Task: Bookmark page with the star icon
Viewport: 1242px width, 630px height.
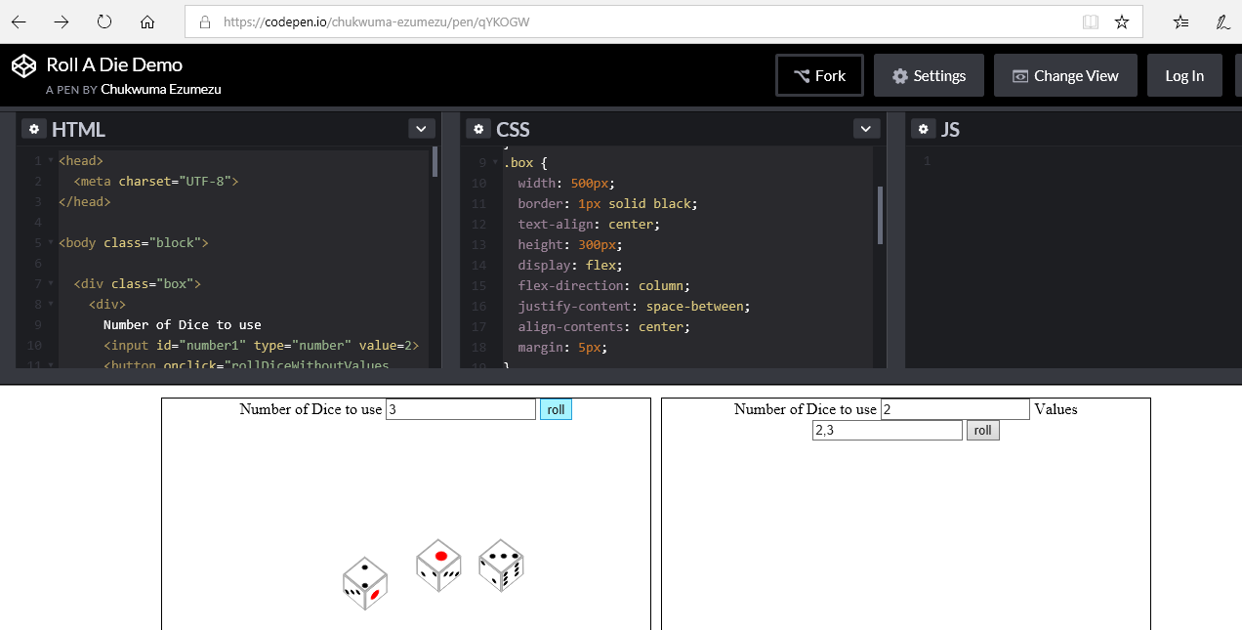Action: click(1122, 21)
